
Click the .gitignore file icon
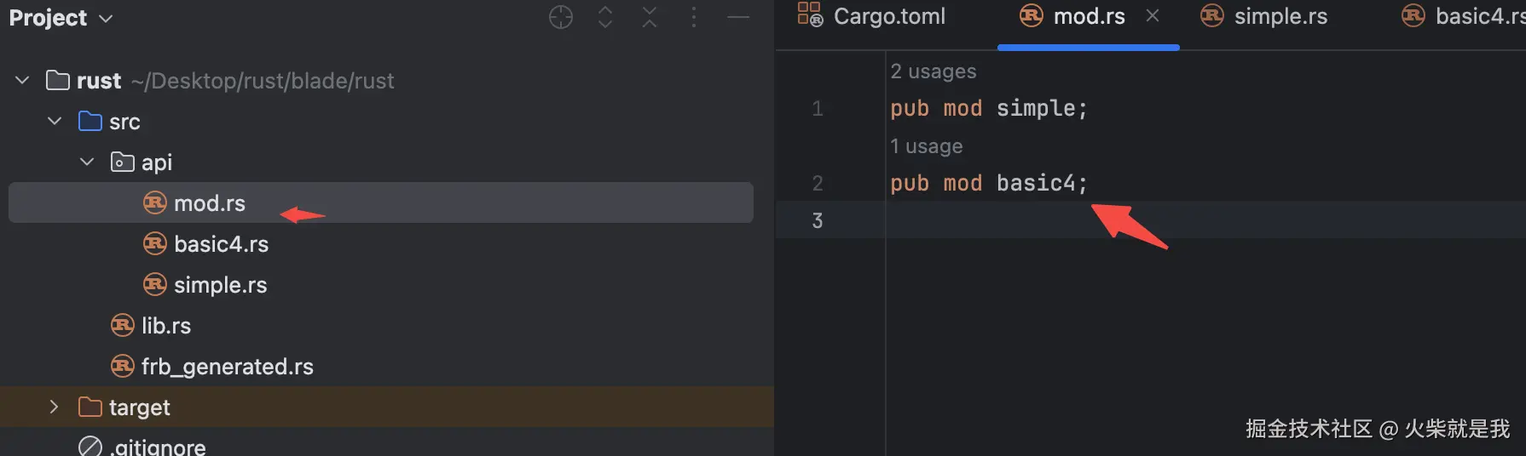pos(90,447)
